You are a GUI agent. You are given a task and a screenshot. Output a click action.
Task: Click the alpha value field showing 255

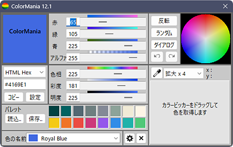point(73,58)
